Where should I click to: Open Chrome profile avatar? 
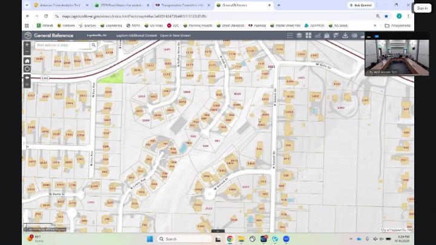pos(399,16)
